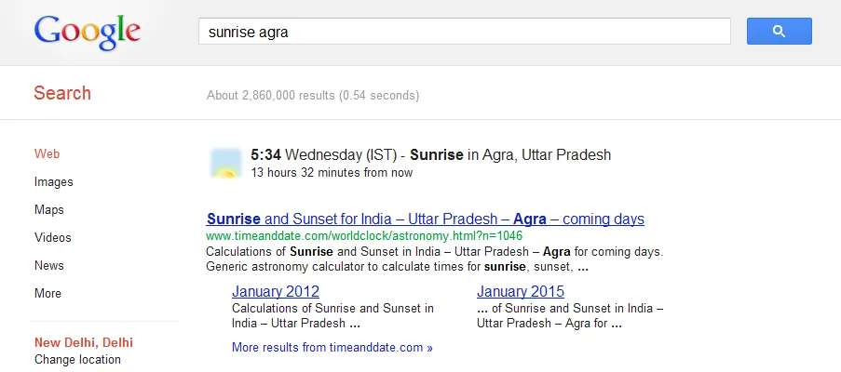Screen dimensions: 841x372
Task: Switch to Videos results
Action: (x=52, y=238)
